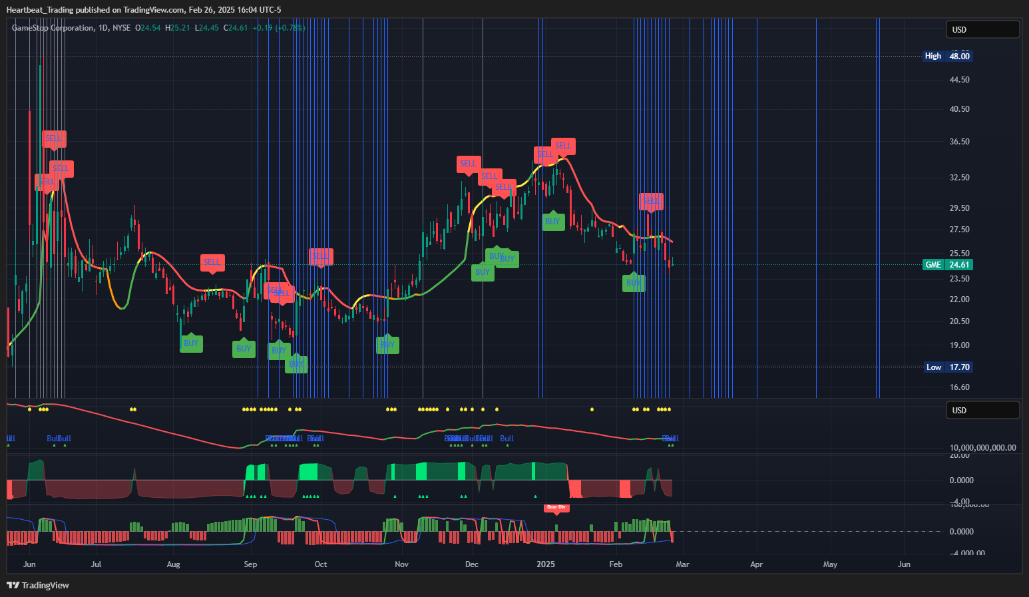Select the GME 24.61 current price tag
This screenshot has height=597, width=1029.
point(948,264)
